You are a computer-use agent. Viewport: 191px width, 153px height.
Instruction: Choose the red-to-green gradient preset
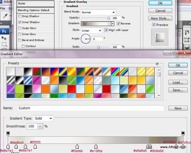[x=37, y=72]
